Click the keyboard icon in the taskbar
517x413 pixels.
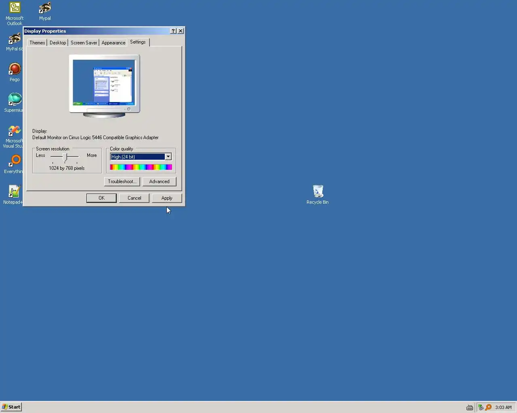click(x=469, y=407)
